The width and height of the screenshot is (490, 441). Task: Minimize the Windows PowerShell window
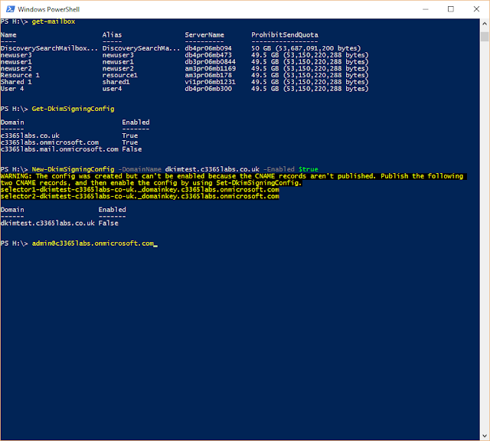tap(426, 9)
